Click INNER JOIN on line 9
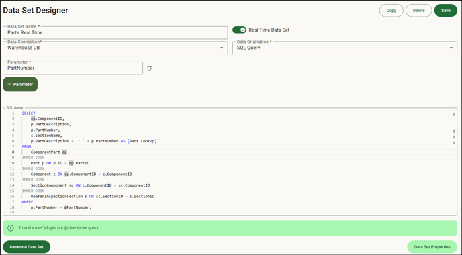 tap(33, 158)
